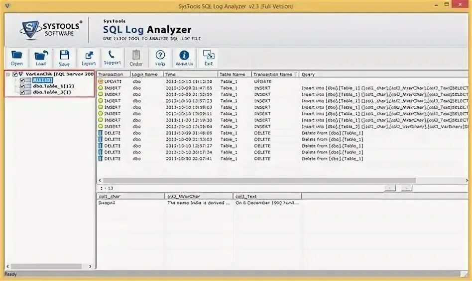Click the Ready status bar text
This screenshot has width=472, height=281.
tap(10, 274)
